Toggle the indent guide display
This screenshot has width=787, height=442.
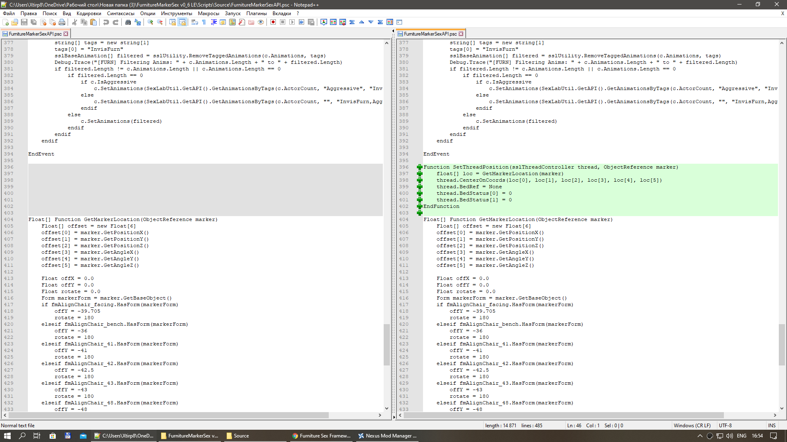[x=214, y=22]
